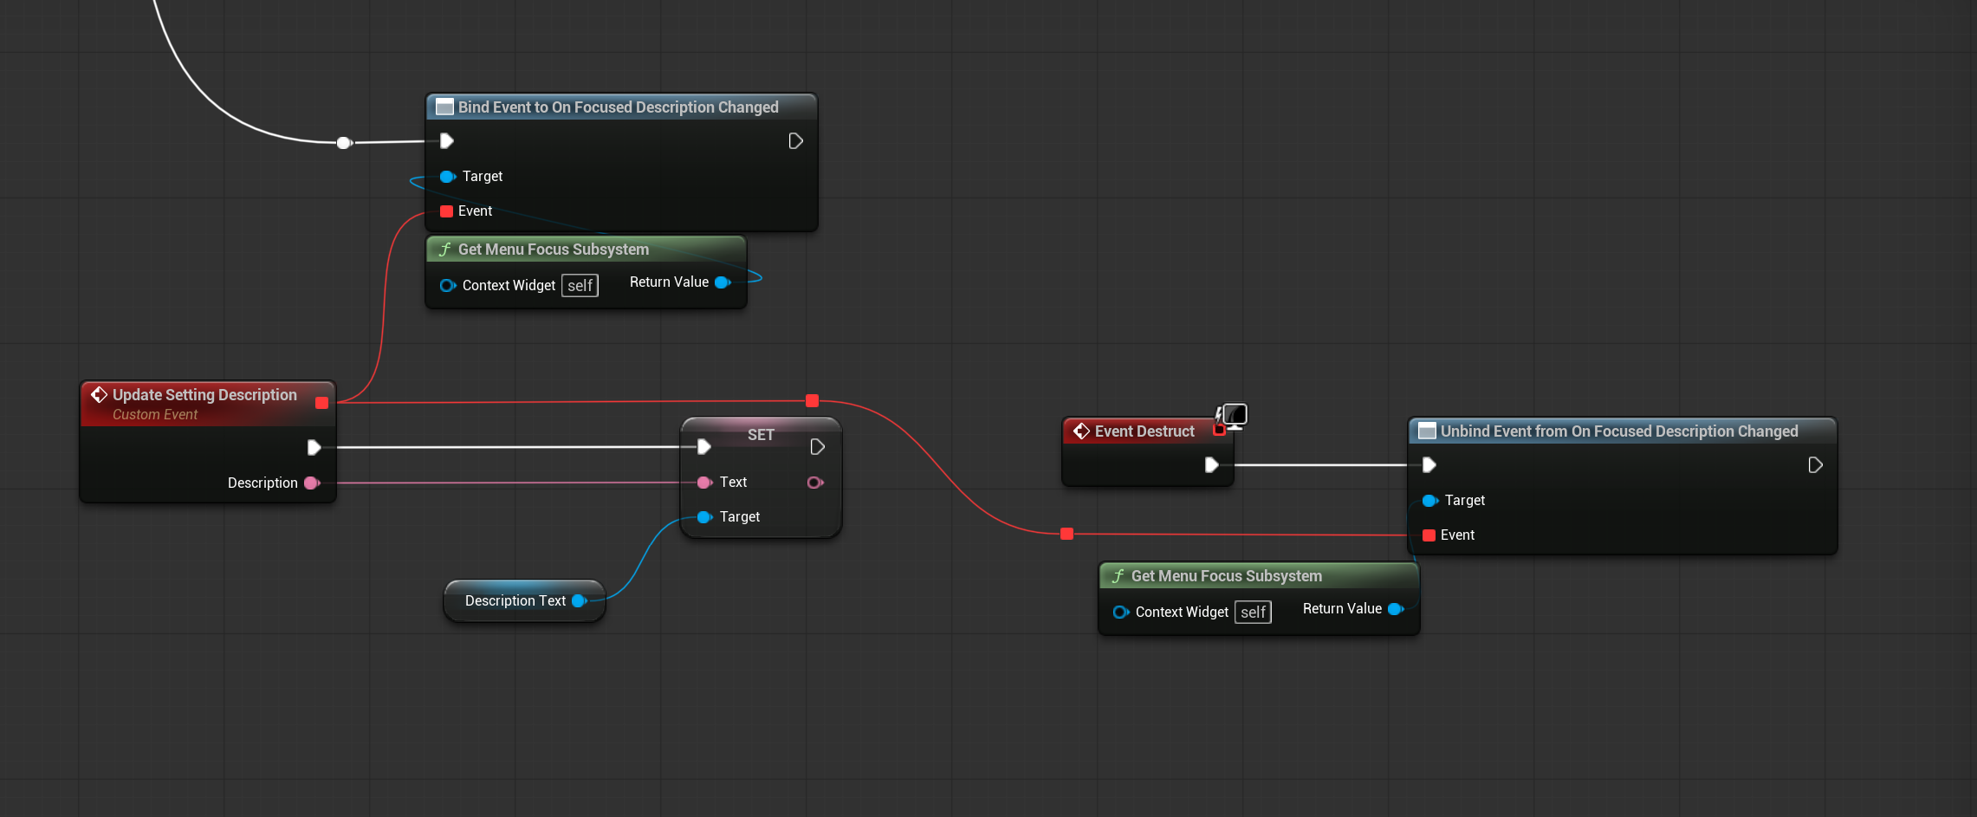
Task: Select the Update Setting Description custom event header
Action: [208, 403]
